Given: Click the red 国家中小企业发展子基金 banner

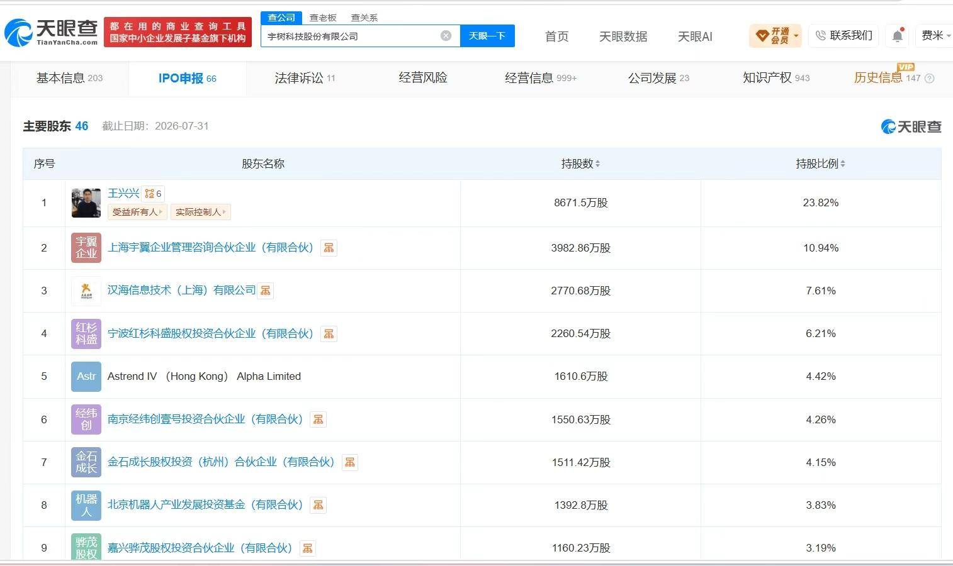Looking at the screenshot, I should click(x=178, y=32).
